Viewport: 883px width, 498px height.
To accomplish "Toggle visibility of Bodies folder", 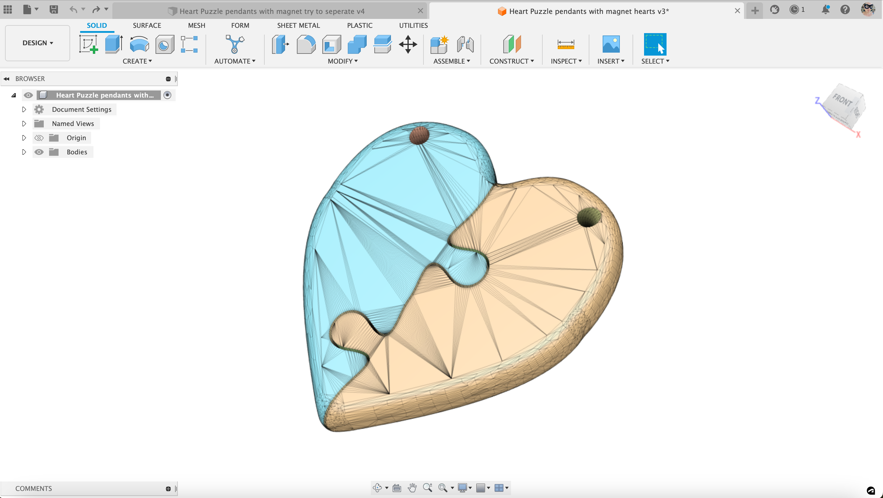I will [x=39, y=152].
